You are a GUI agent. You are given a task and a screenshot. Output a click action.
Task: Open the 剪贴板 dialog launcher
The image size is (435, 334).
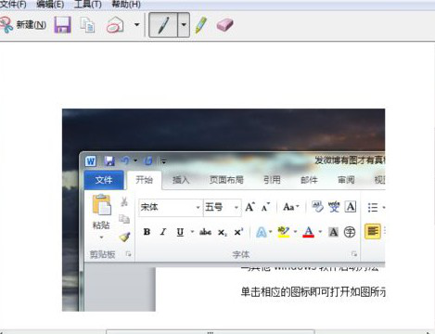point(128,254)
